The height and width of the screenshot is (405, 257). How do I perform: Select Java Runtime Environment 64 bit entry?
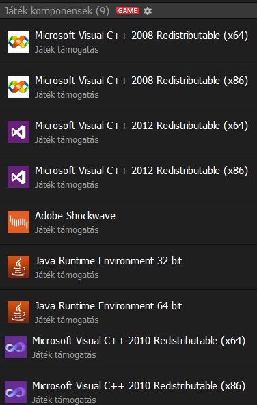tap(128, 312)
